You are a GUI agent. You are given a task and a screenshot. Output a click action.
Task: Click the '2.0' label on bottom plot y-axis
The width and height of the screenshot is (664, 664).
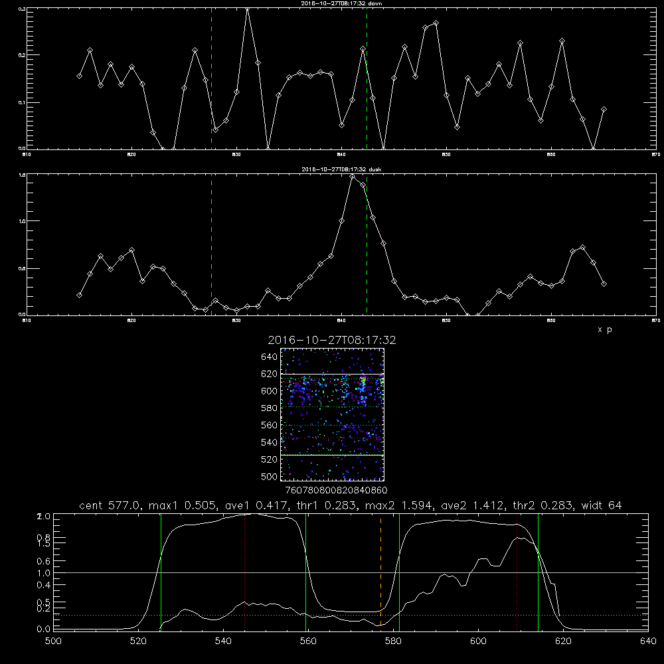[x=44, y=517]
